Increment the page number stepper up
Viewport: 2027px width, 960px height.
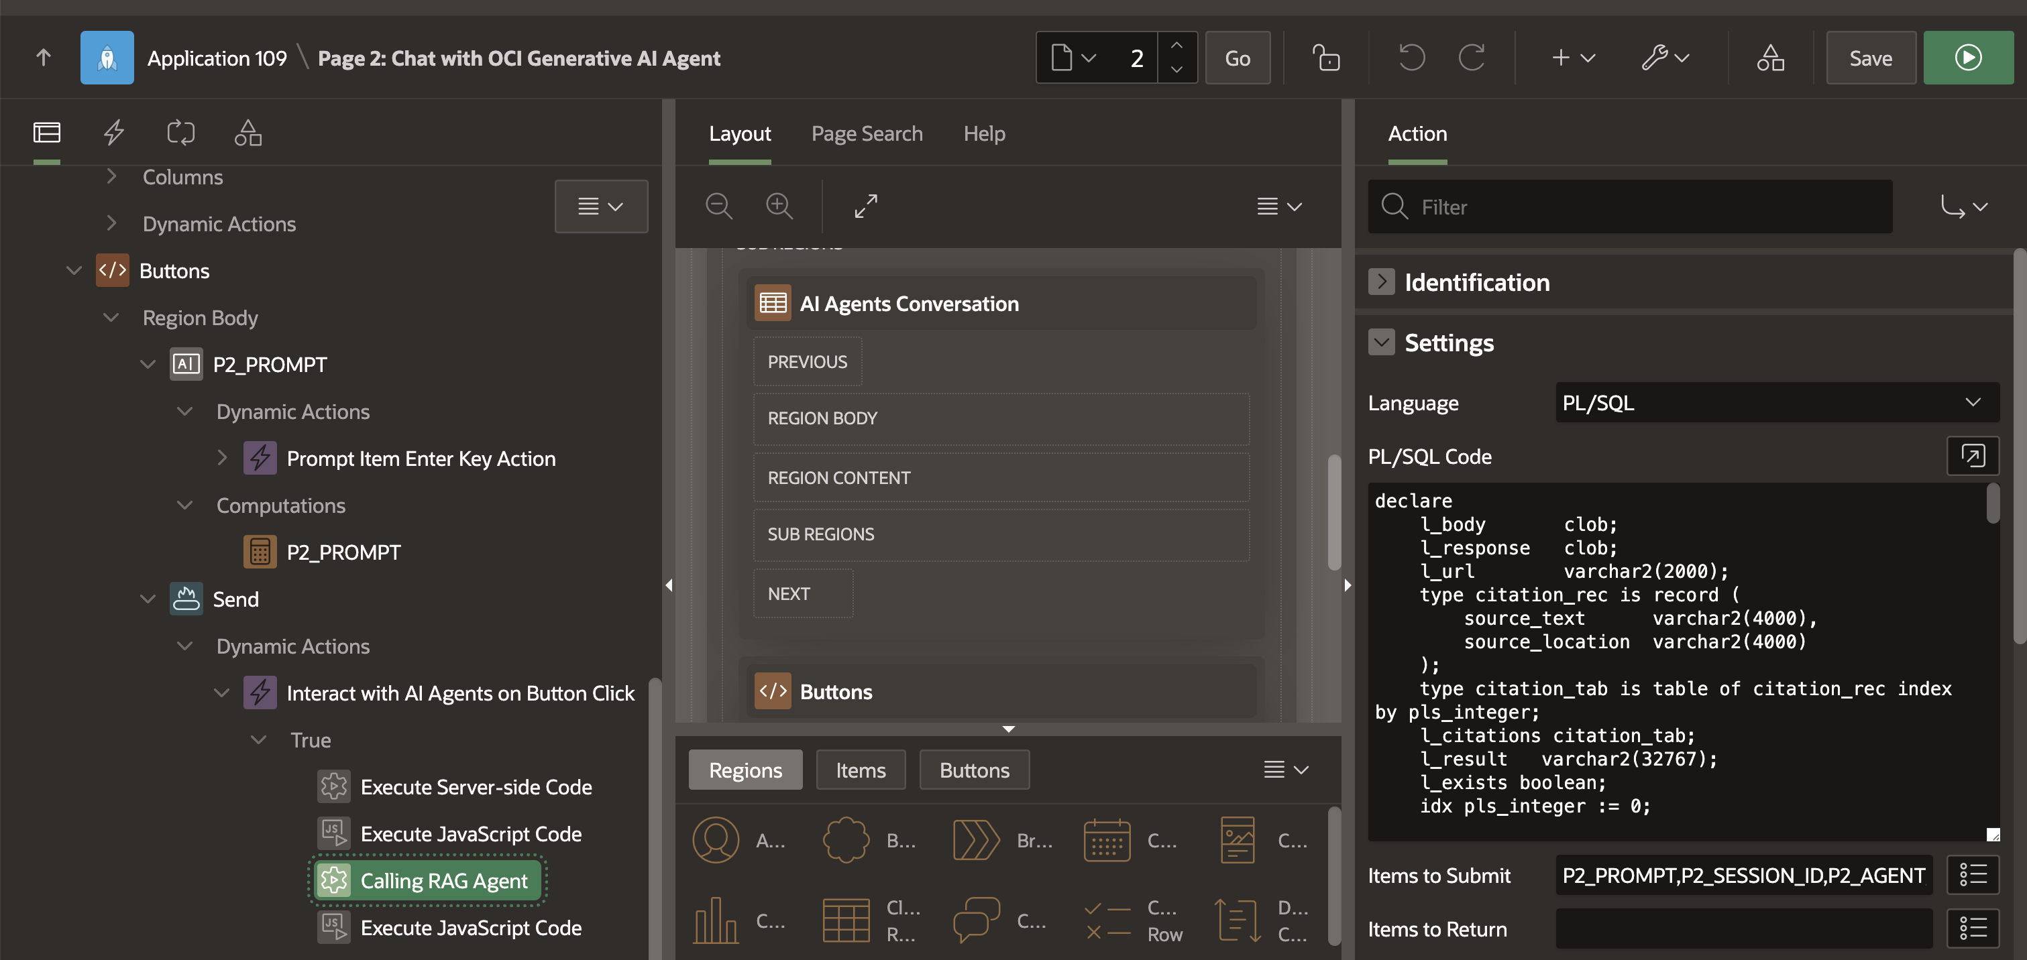click(x=1176, y=46)
